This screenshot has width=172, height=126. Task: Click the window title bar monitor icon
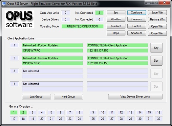[4, 4]
